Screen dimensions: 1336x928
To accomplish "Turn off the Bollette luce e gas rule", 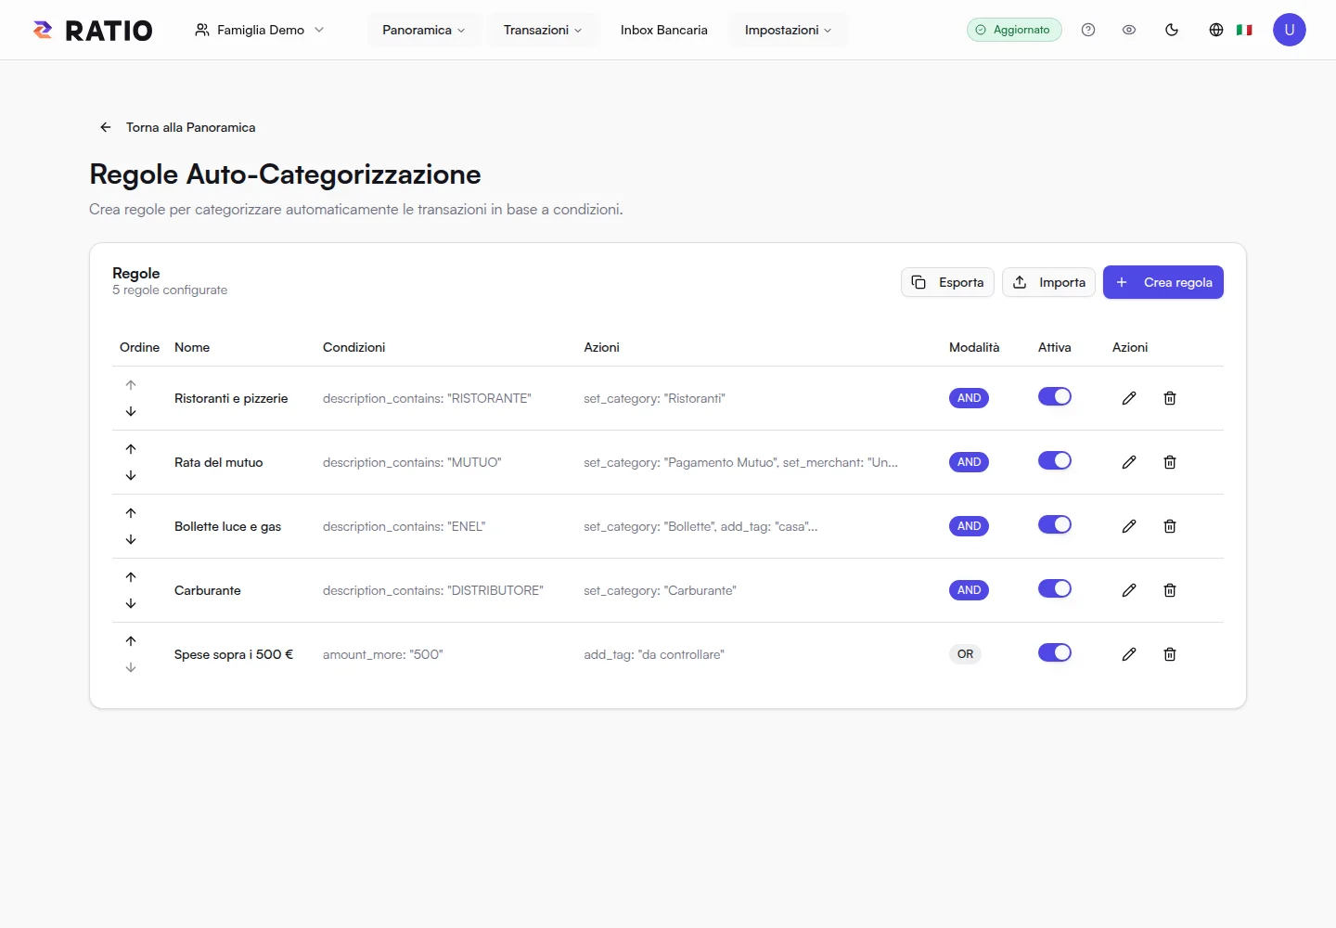I will coord(1055,525).
